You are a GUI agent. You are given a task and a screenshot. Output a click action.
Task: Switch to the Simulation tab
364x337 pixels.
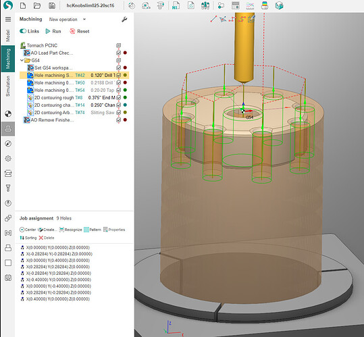pos(8,86)
